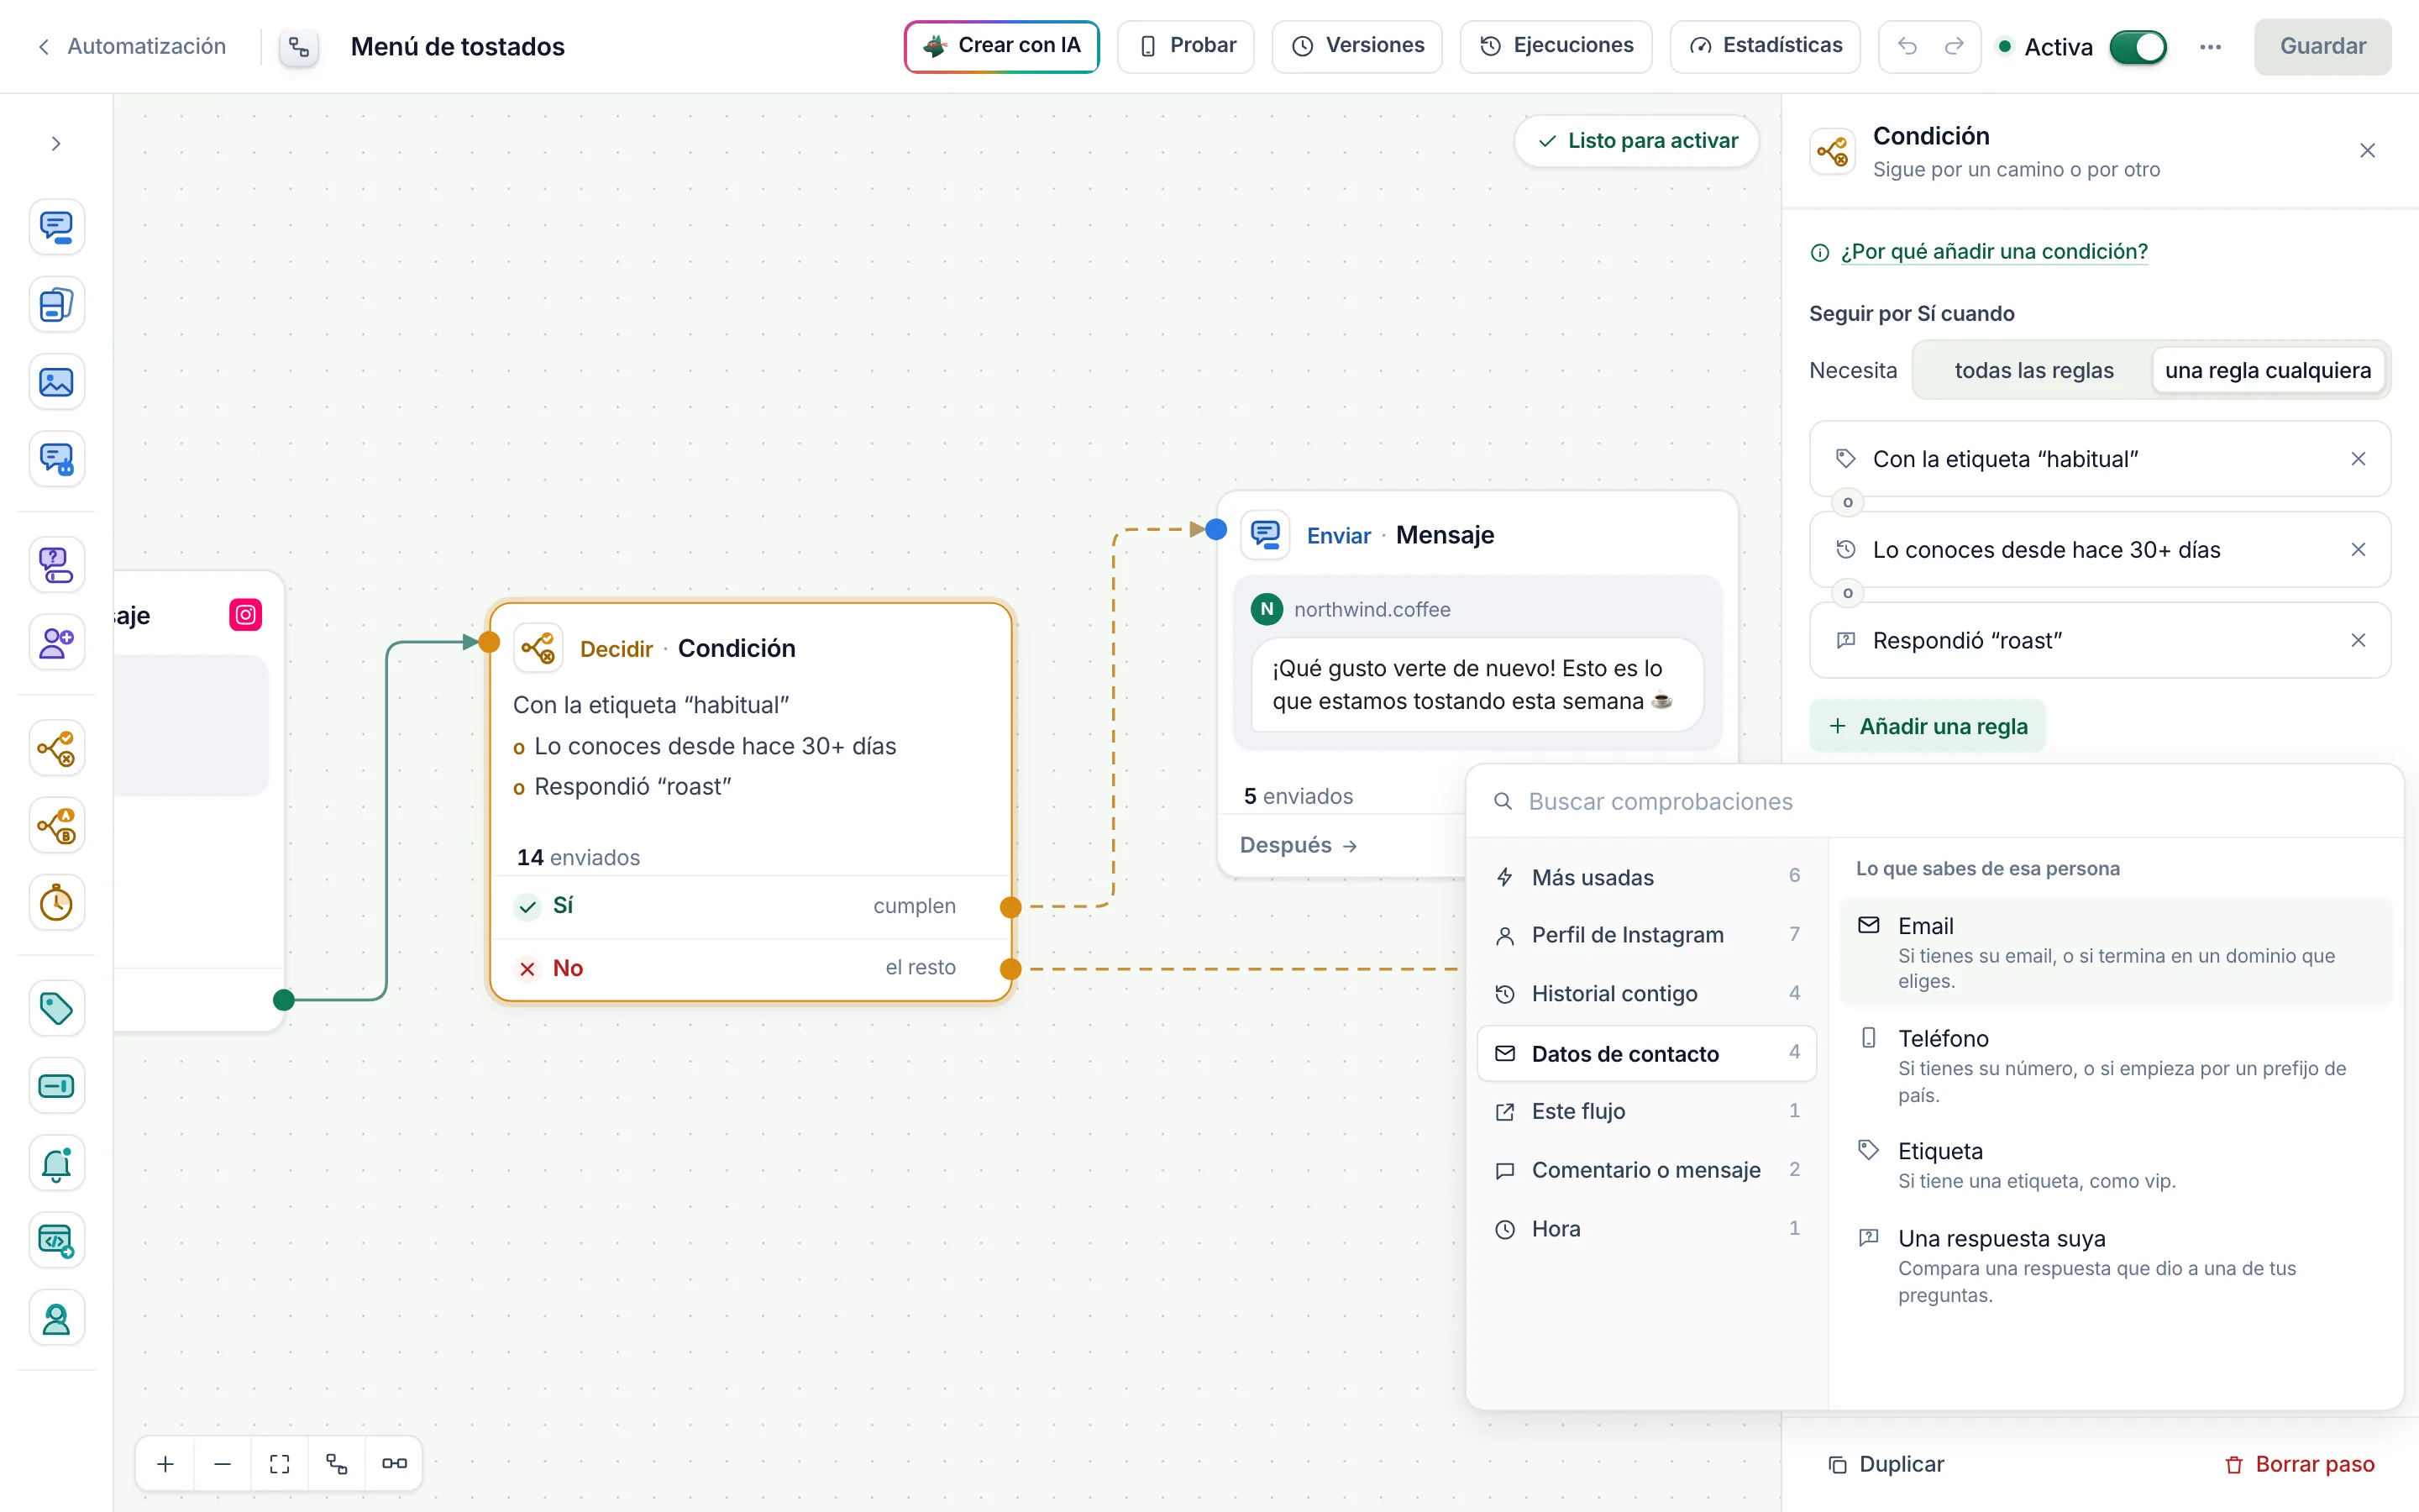Toggle the Activa automation switch
Viewport: 2419px width, 1512px height.
2138,47
